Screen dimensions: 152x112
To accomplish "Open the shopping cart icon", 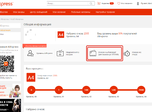I will [x=99, y=3].
